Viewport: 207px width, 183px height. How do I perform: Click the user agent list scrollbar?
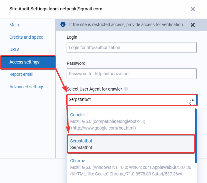click(195, 136)
